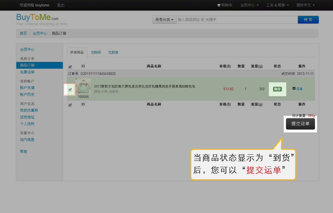Screen dimensions: 333x213
Task: Switch to the 已购买 tab
Action: point(96,53)
